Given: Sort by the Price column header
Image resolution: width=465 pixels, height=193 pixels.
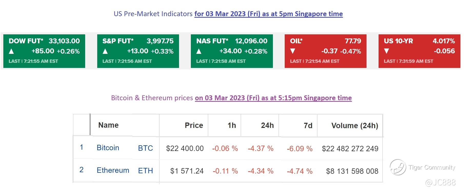Looking at the screenshot, I should [x=194, y=125].
